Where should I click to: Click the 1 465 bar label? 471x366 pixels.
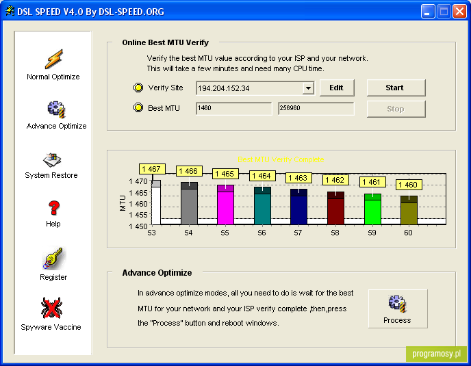click(226, 174)
